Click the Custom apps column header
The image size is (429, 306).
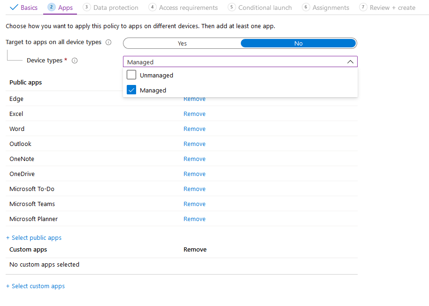point(28,250)
